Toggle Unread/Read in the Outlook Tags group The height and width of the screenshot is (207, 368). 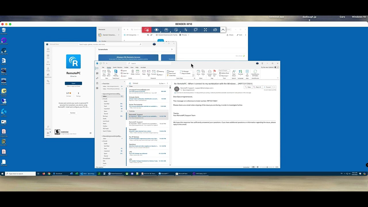[x=210, y=73]
